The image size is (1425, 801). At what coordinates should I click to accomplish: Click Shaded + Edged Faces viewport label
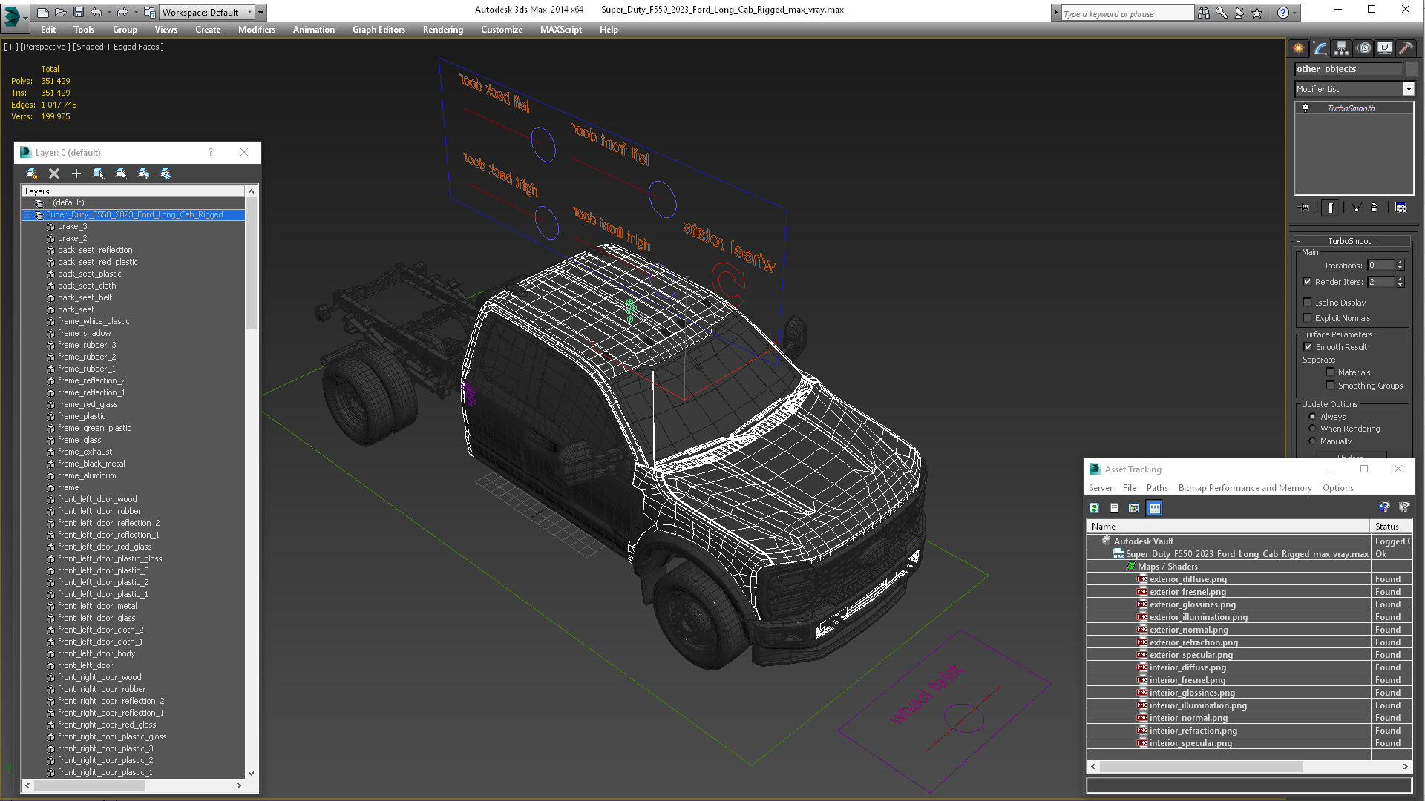point(118,47)
